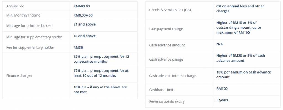The image size is (283, 110).
Task: Select the RM30 supplementary fee value
Action: coord(78,48)
